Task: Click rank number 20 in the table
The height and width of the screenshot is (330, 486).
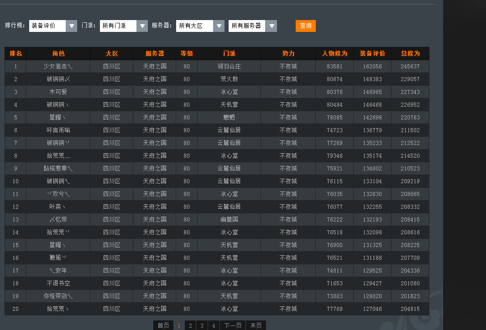Action: click(16, 309)
